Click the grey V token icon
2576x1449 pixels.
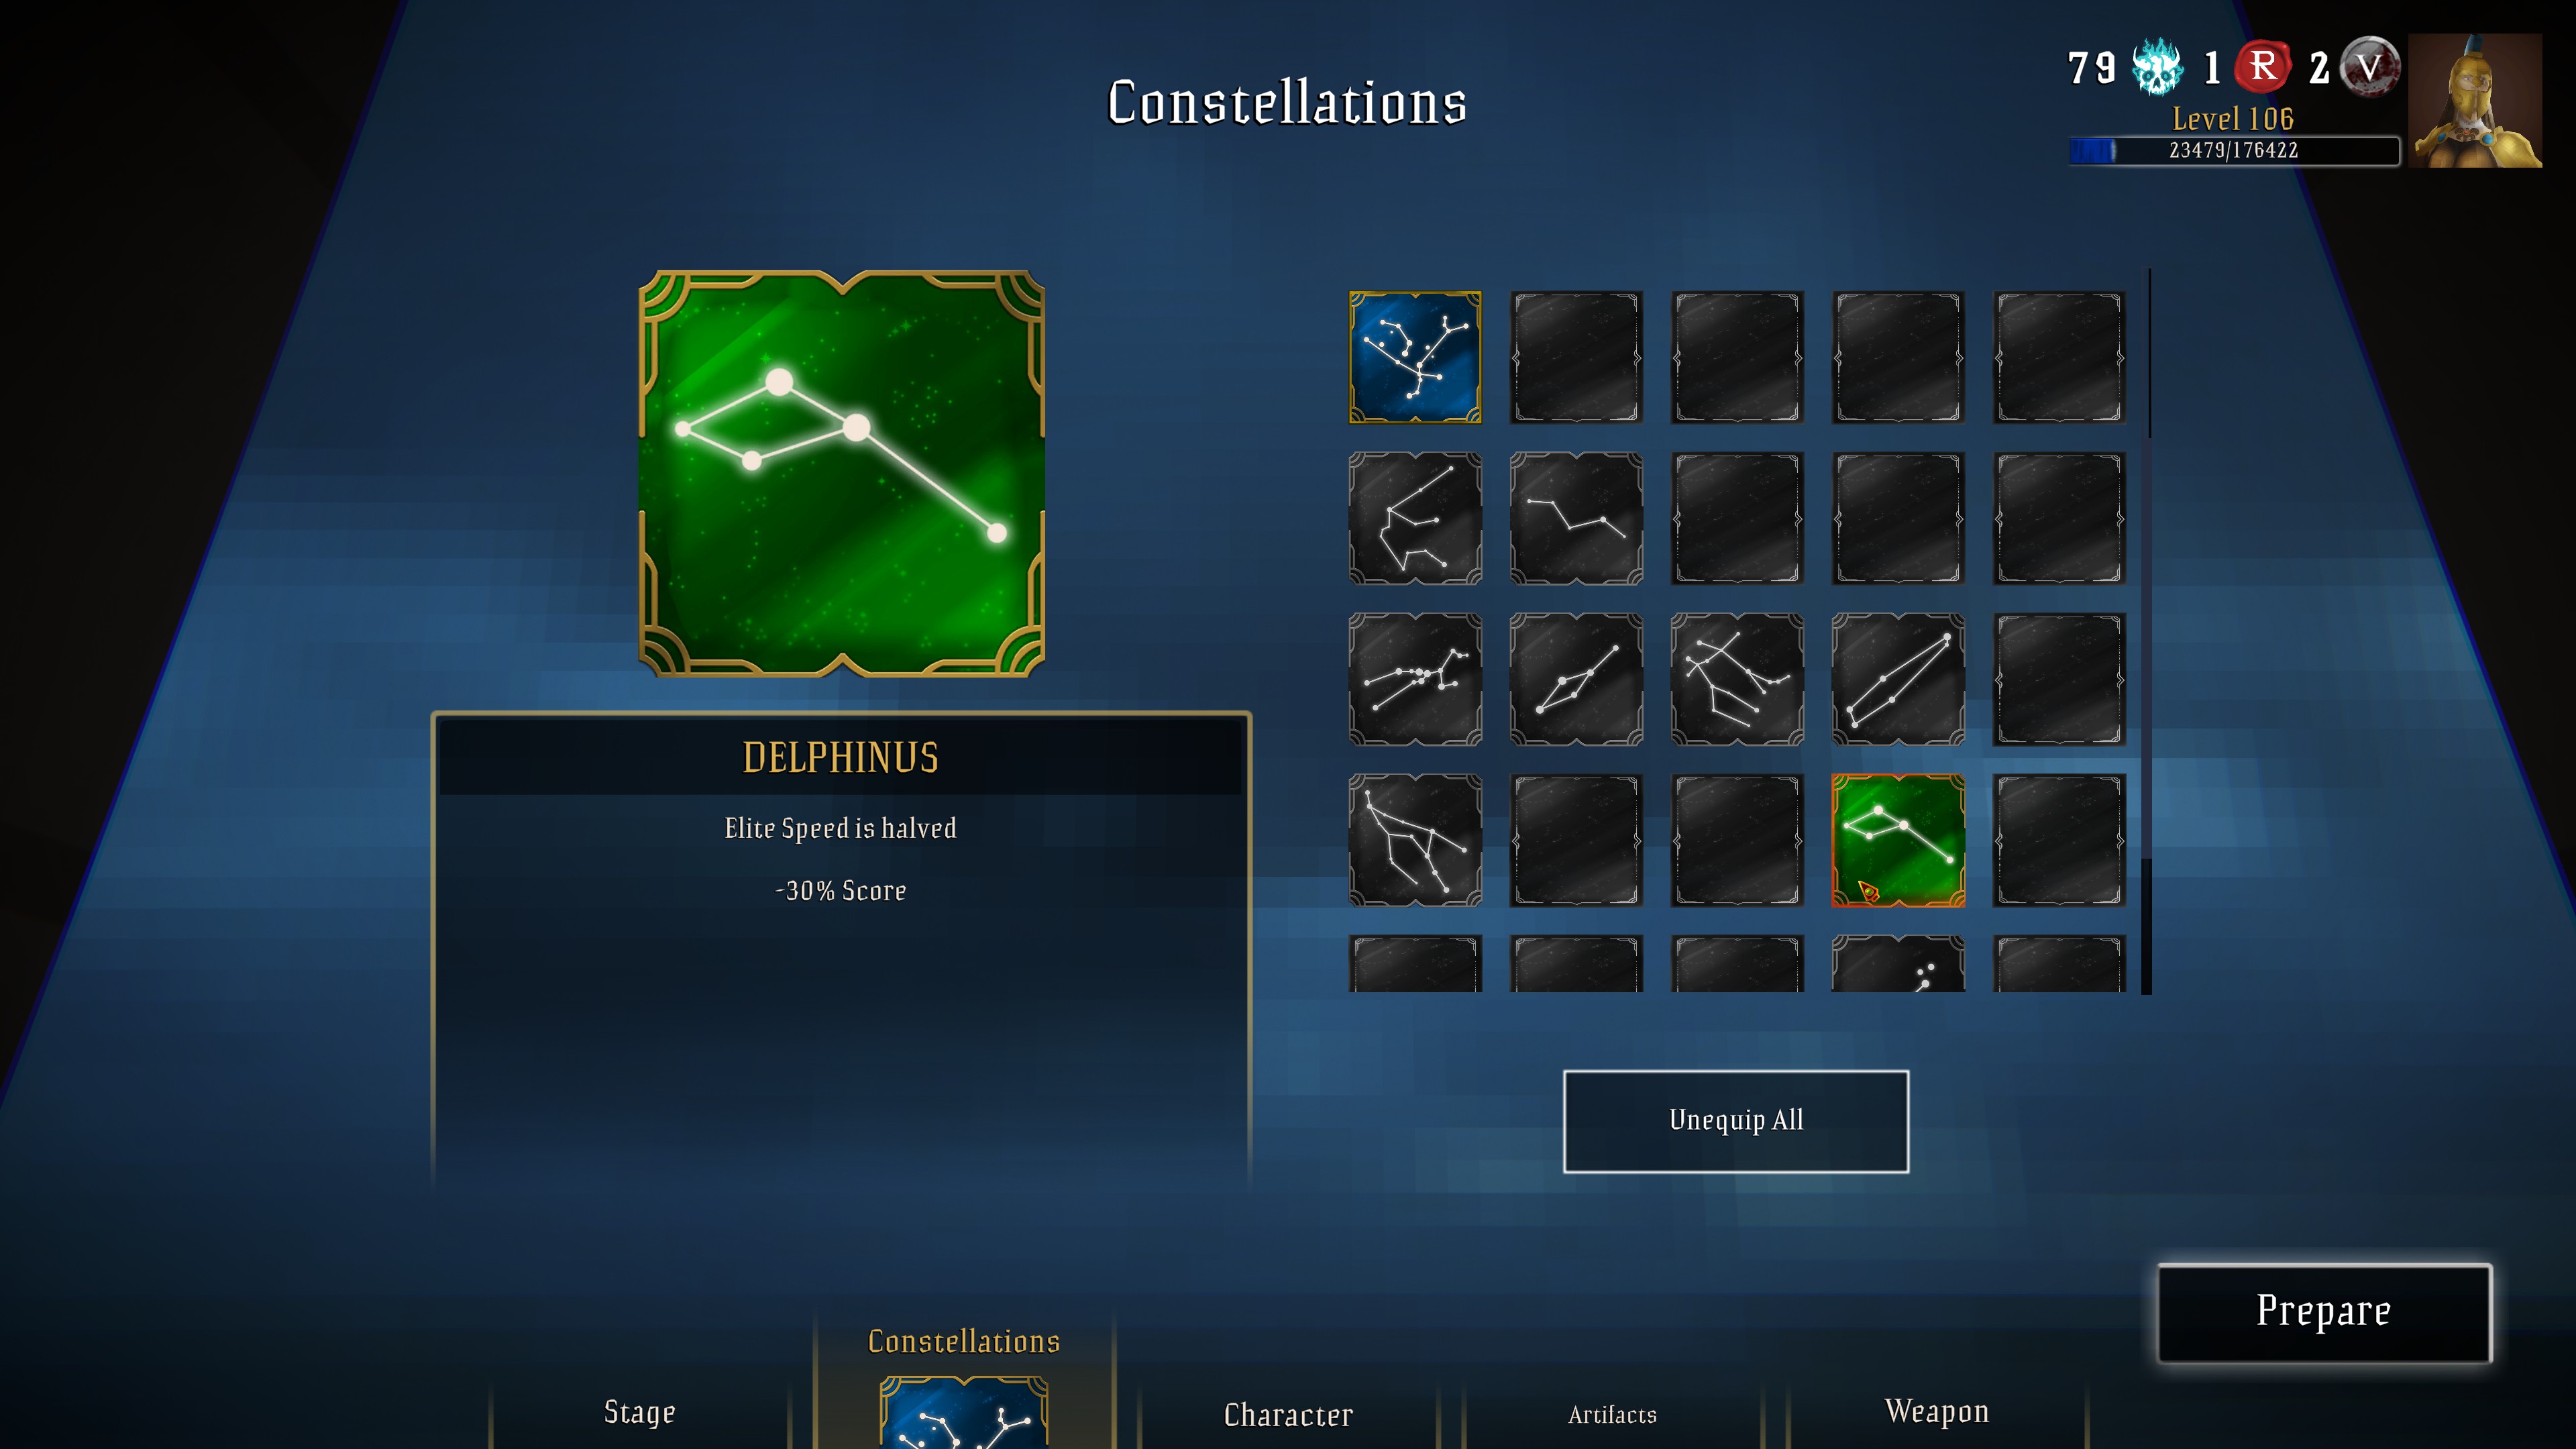2369,67
